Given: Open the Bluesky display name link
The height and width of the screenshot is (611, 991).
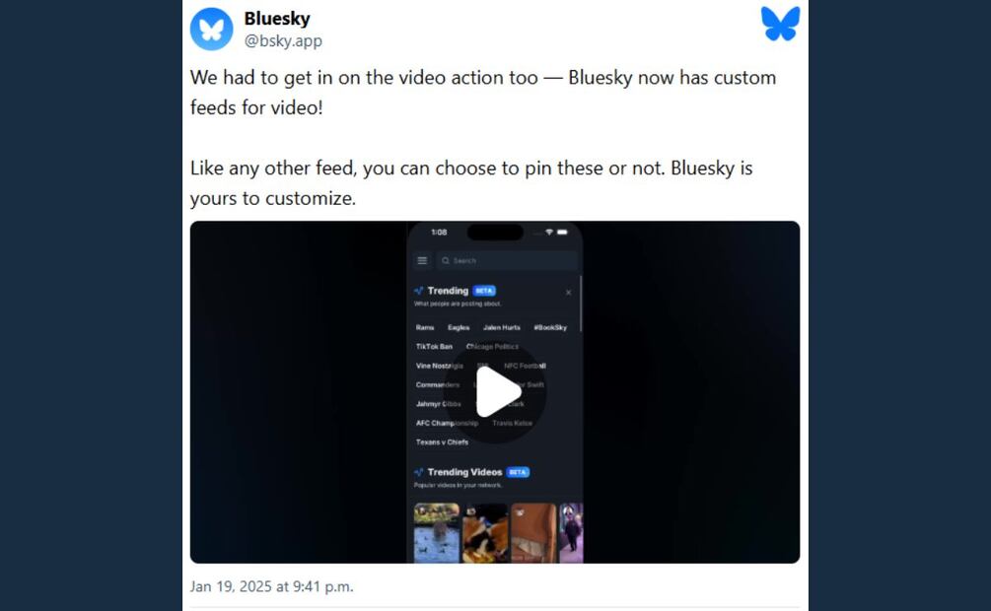Looking at the screenshot, I should (277, 19).
